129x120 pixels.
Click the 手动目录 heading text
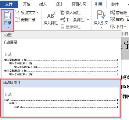pos(10,42)
